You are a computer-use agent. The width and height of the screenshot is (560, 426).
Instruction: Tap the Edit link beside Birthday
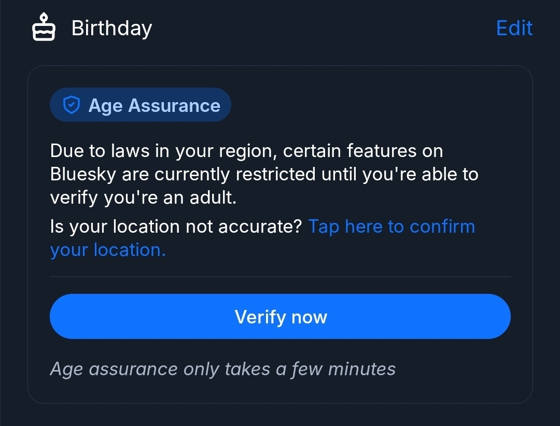[514, 28]
